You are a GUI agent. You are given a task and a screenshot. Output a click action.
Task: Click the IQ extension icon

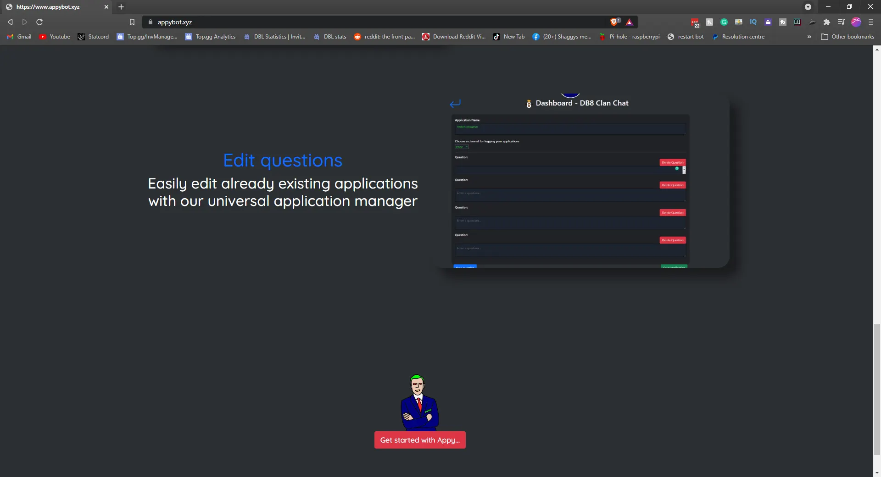click(753, 22)
